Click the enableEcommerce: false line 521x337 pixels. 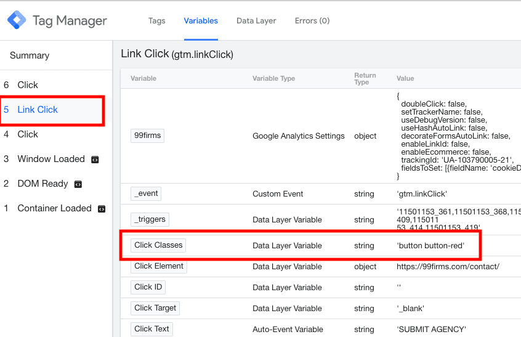[446, 152]
